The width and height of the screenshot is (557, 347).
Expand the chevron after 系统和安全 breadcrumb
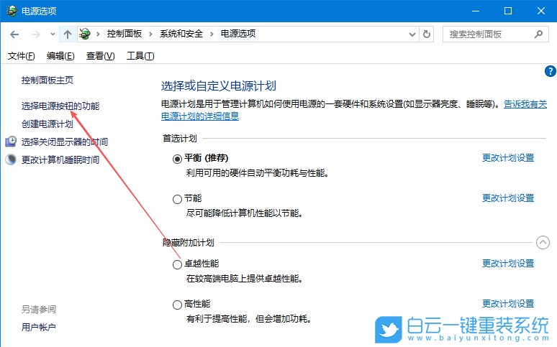212,34
